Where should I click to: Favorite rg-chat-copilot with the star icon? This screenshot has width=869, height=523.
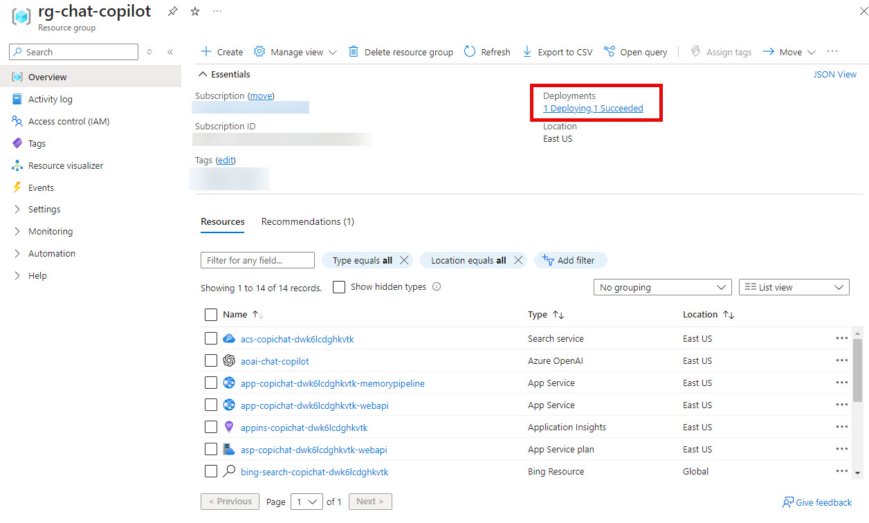(195, 12)
